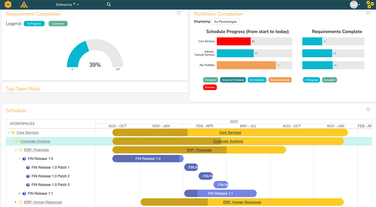Open the ERP: Financials link in tree
This screenshot has height=207, width=376.
coord(36,150)
